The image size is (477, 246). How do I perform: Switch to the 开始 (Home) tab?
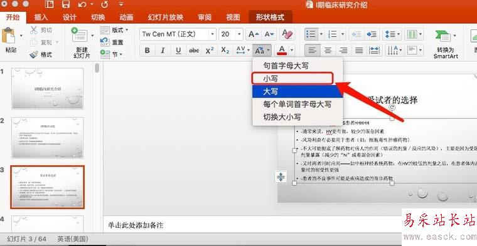13,18
